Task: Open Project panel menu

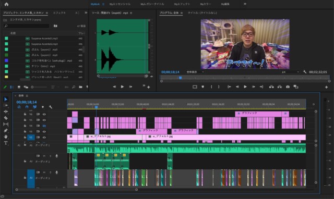Action: (46, 13)
